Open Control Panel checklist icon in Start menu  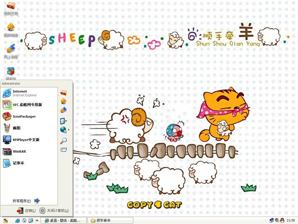pos(63,121)
